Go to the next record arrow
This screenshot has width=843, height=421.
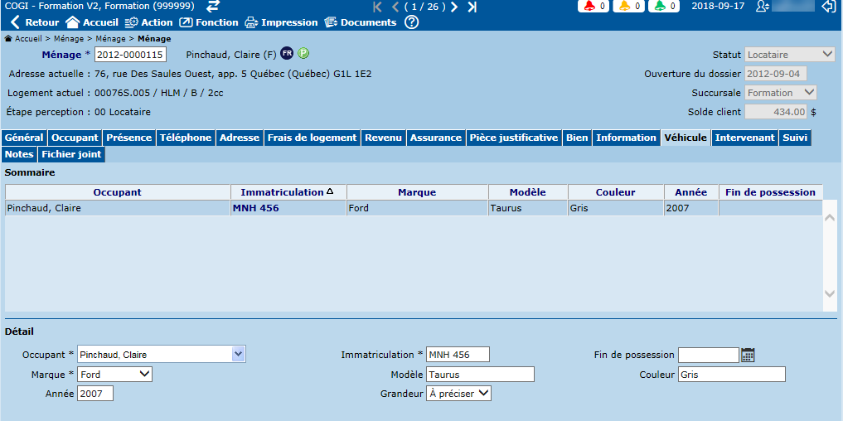click(454, 7)
